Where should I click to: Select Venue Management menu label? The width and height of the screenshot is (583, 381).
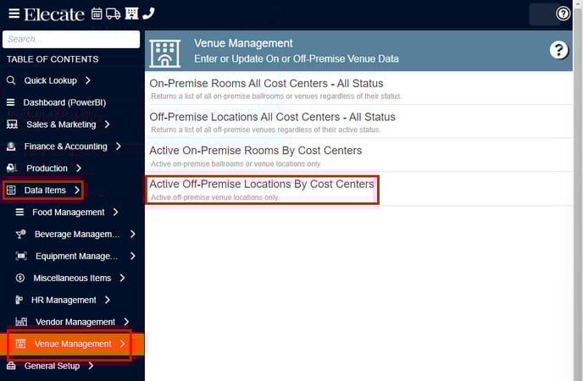(x=73, y=344)
